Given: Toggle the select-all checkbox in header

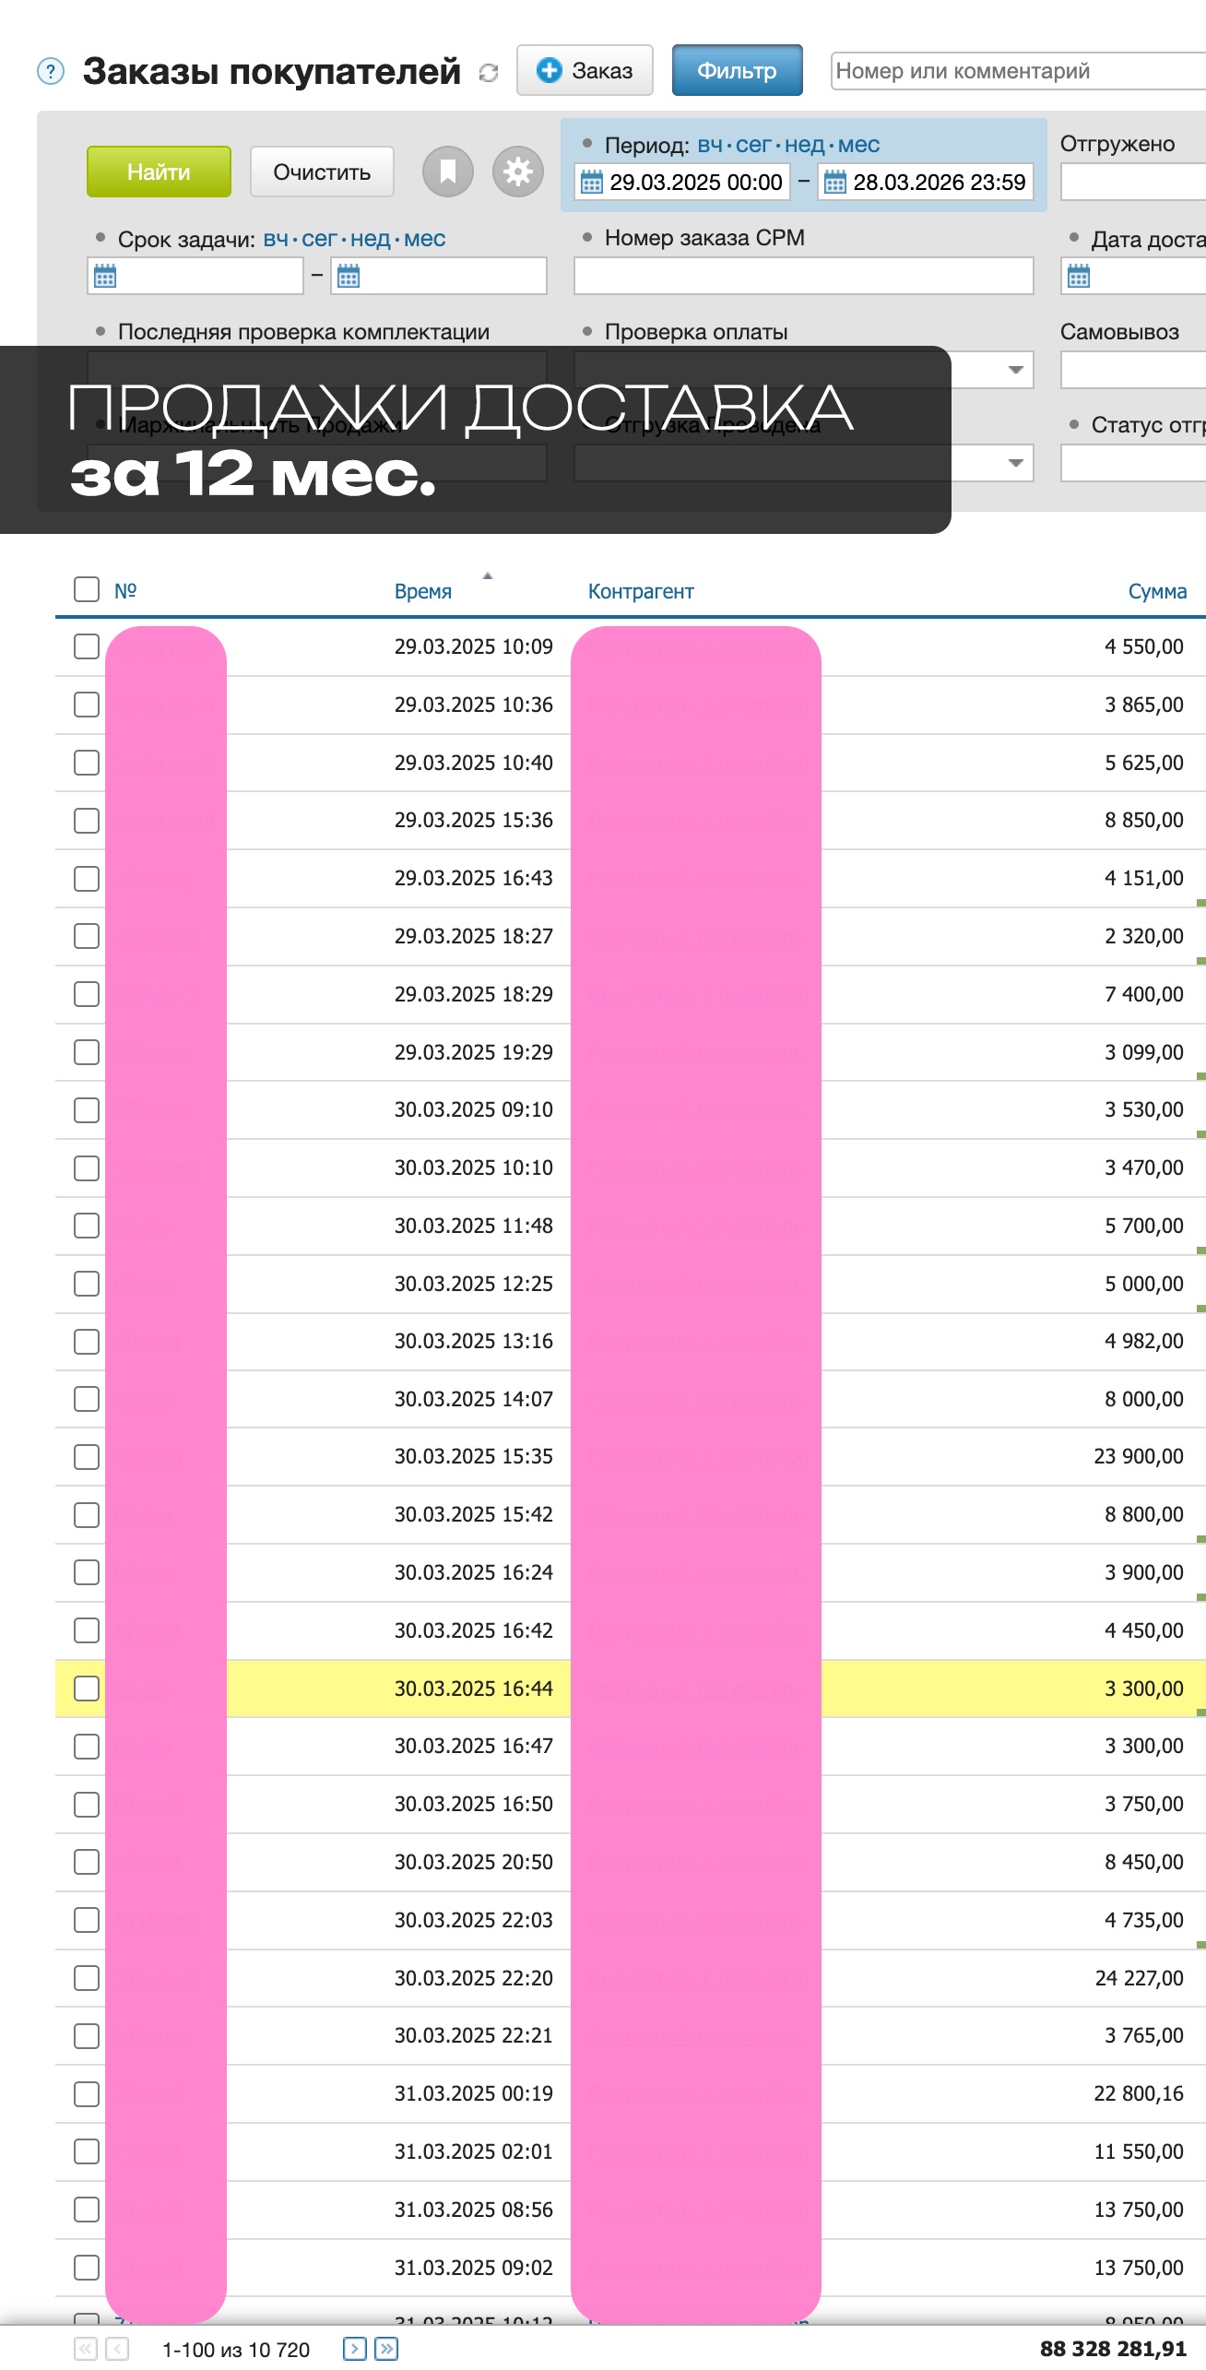Looking at the screenshot, I should (87, 589).
